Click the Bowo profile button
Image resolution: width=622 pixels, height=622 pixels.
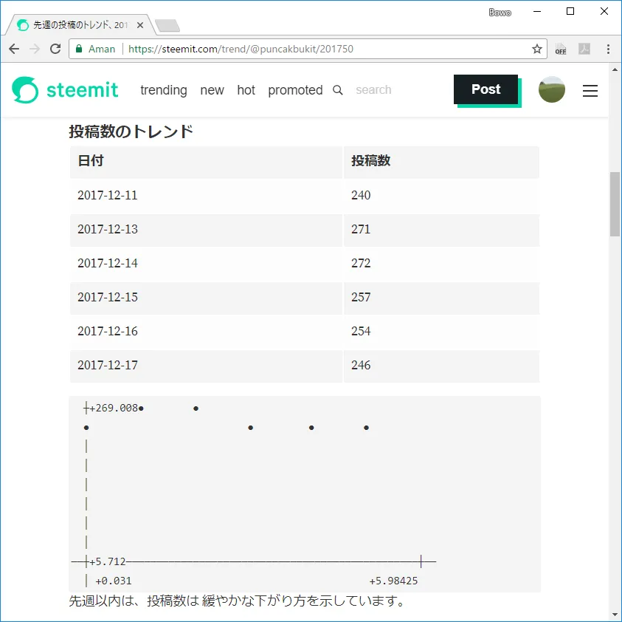pos(500,13)
